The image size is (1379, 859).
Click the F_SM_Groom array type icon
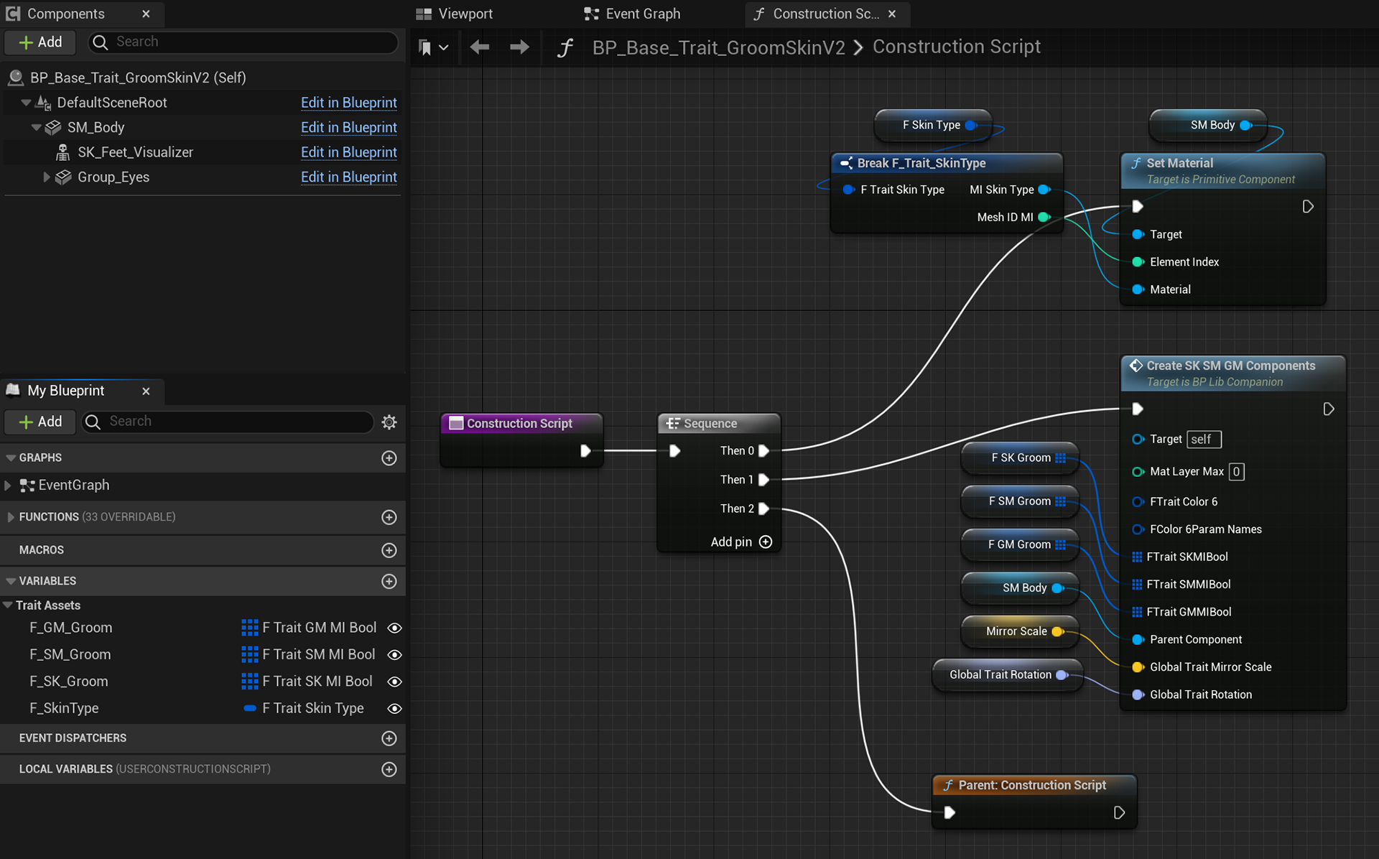pyautogui.click(x=249, y=655)
